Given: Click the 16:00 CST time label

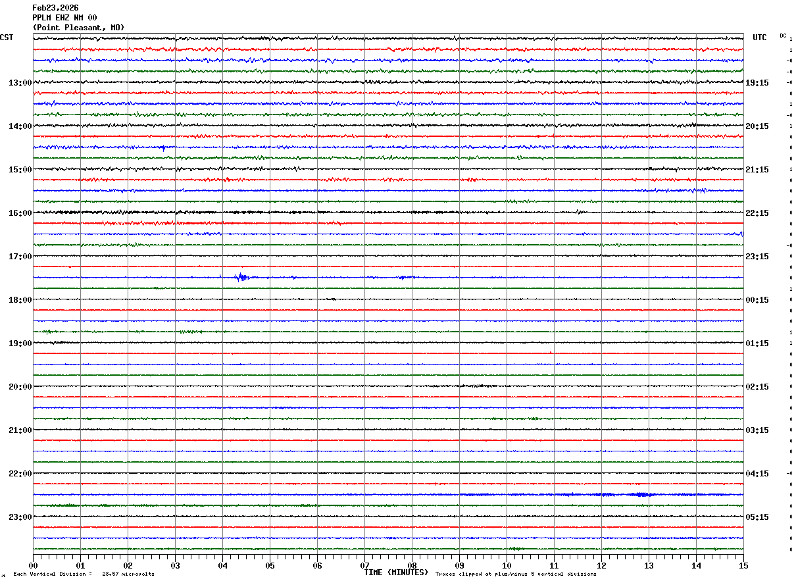Looking at the screenshot, I should pyautogui.click(x=20, y=213).
